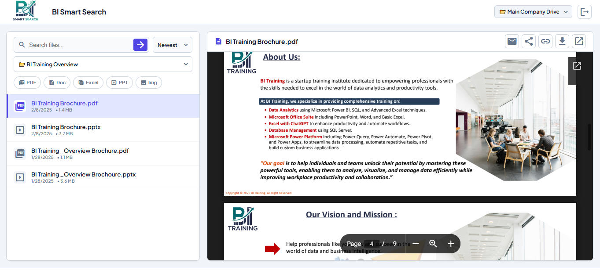Click the share icon for the brochure

[528, 41]
